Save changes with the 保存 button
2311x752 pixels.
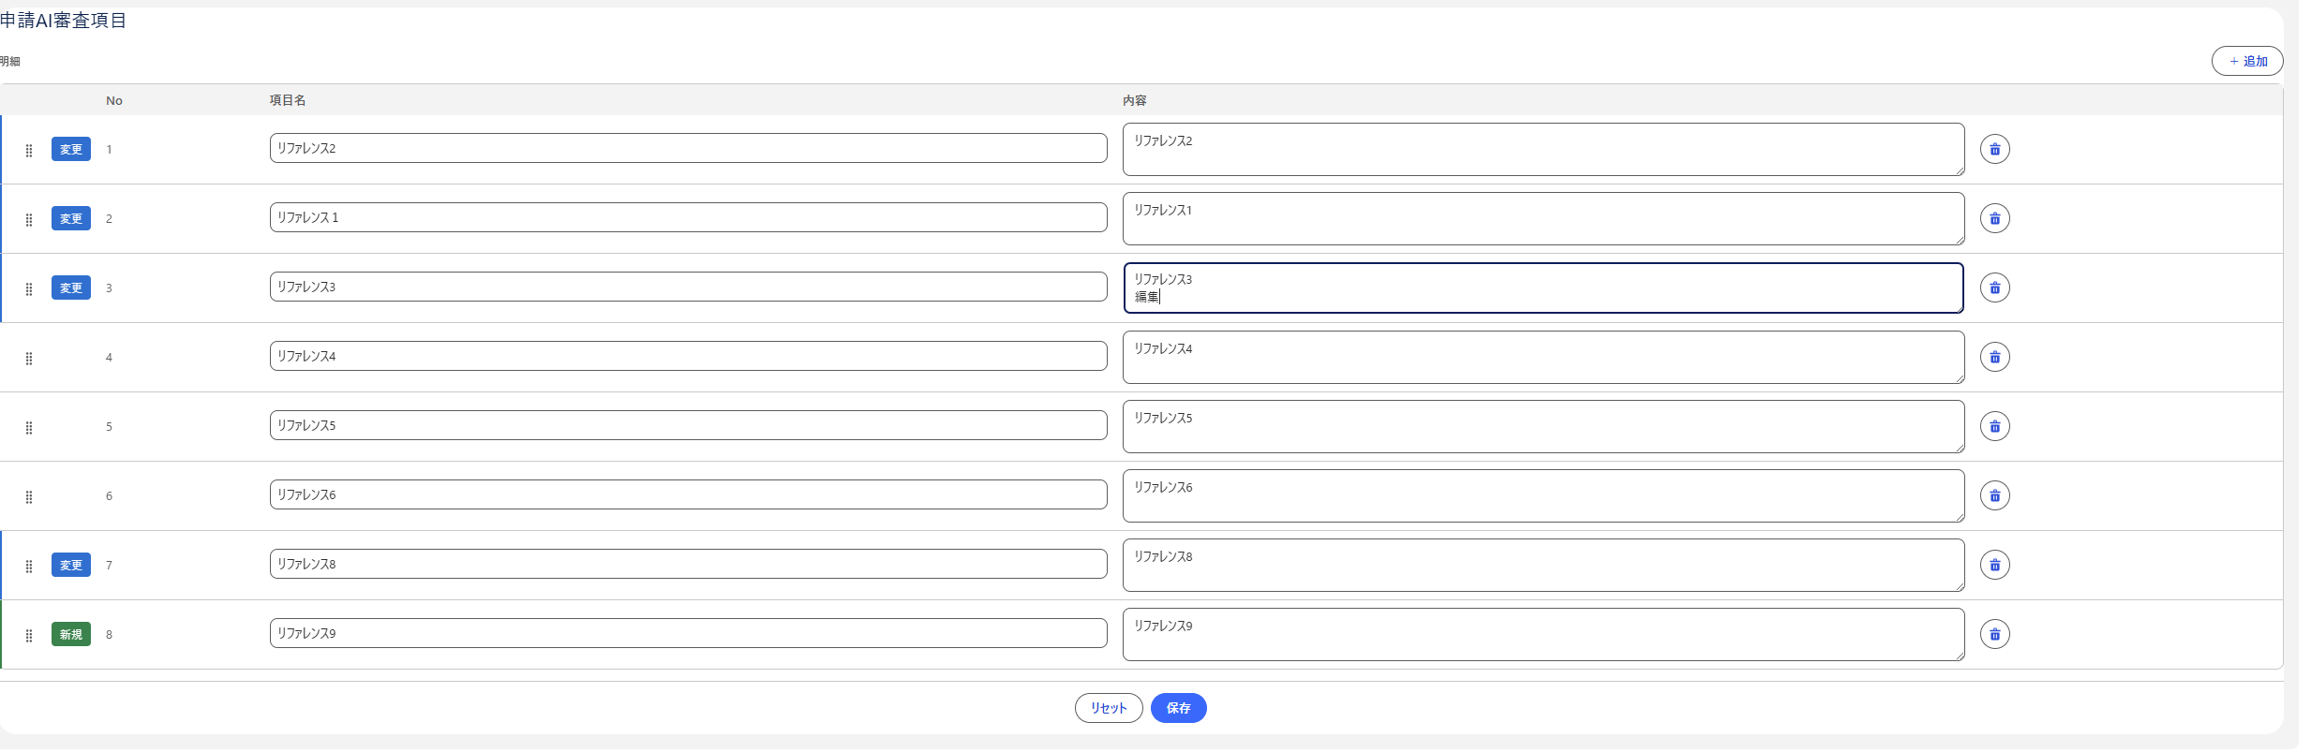click(x=1178, y=708)
